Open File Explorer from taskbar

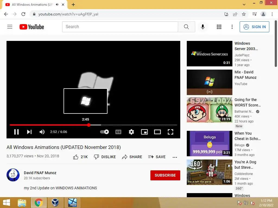pyautogui.click(x=22, y=203)
